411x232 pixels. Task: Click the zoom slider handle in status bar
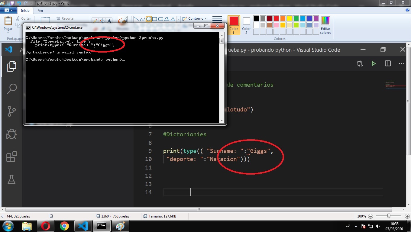[x=389, y=216]
